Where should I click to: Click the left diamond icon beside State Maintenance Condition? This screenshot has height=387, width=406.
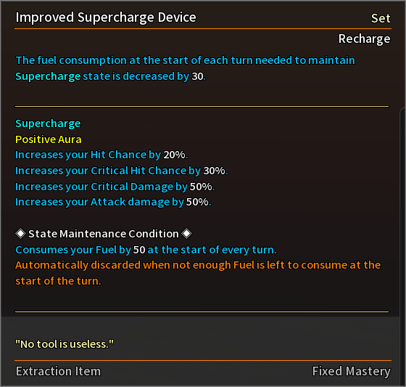(20, 234)
